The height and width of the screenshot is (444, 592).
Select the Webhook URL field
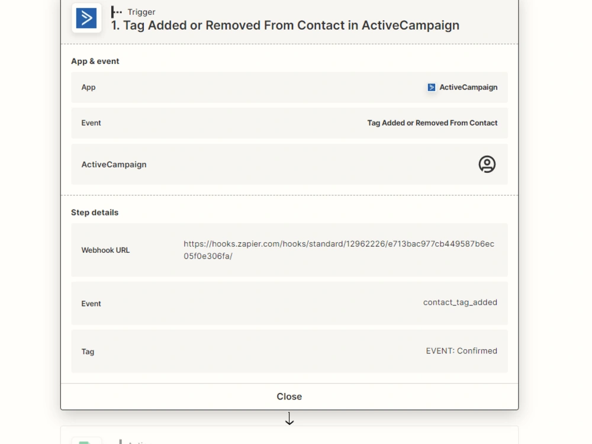coord(289,249)
